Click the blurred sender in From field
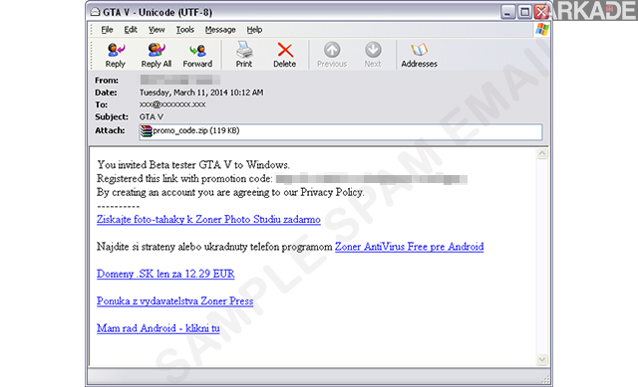 pyautogui.click(x=180, y=80)
